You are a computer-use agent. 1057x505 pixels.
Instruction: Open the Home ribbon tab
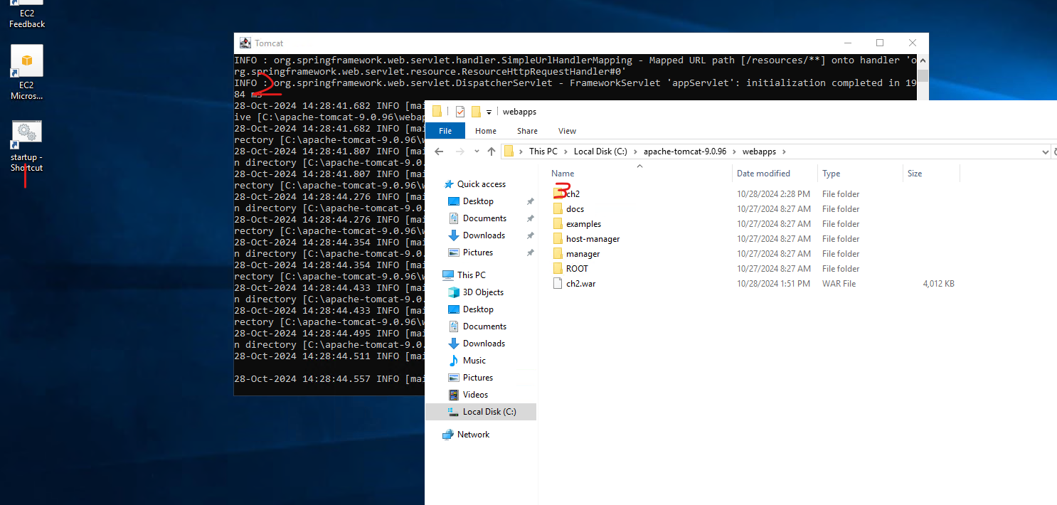click(486, 131)
